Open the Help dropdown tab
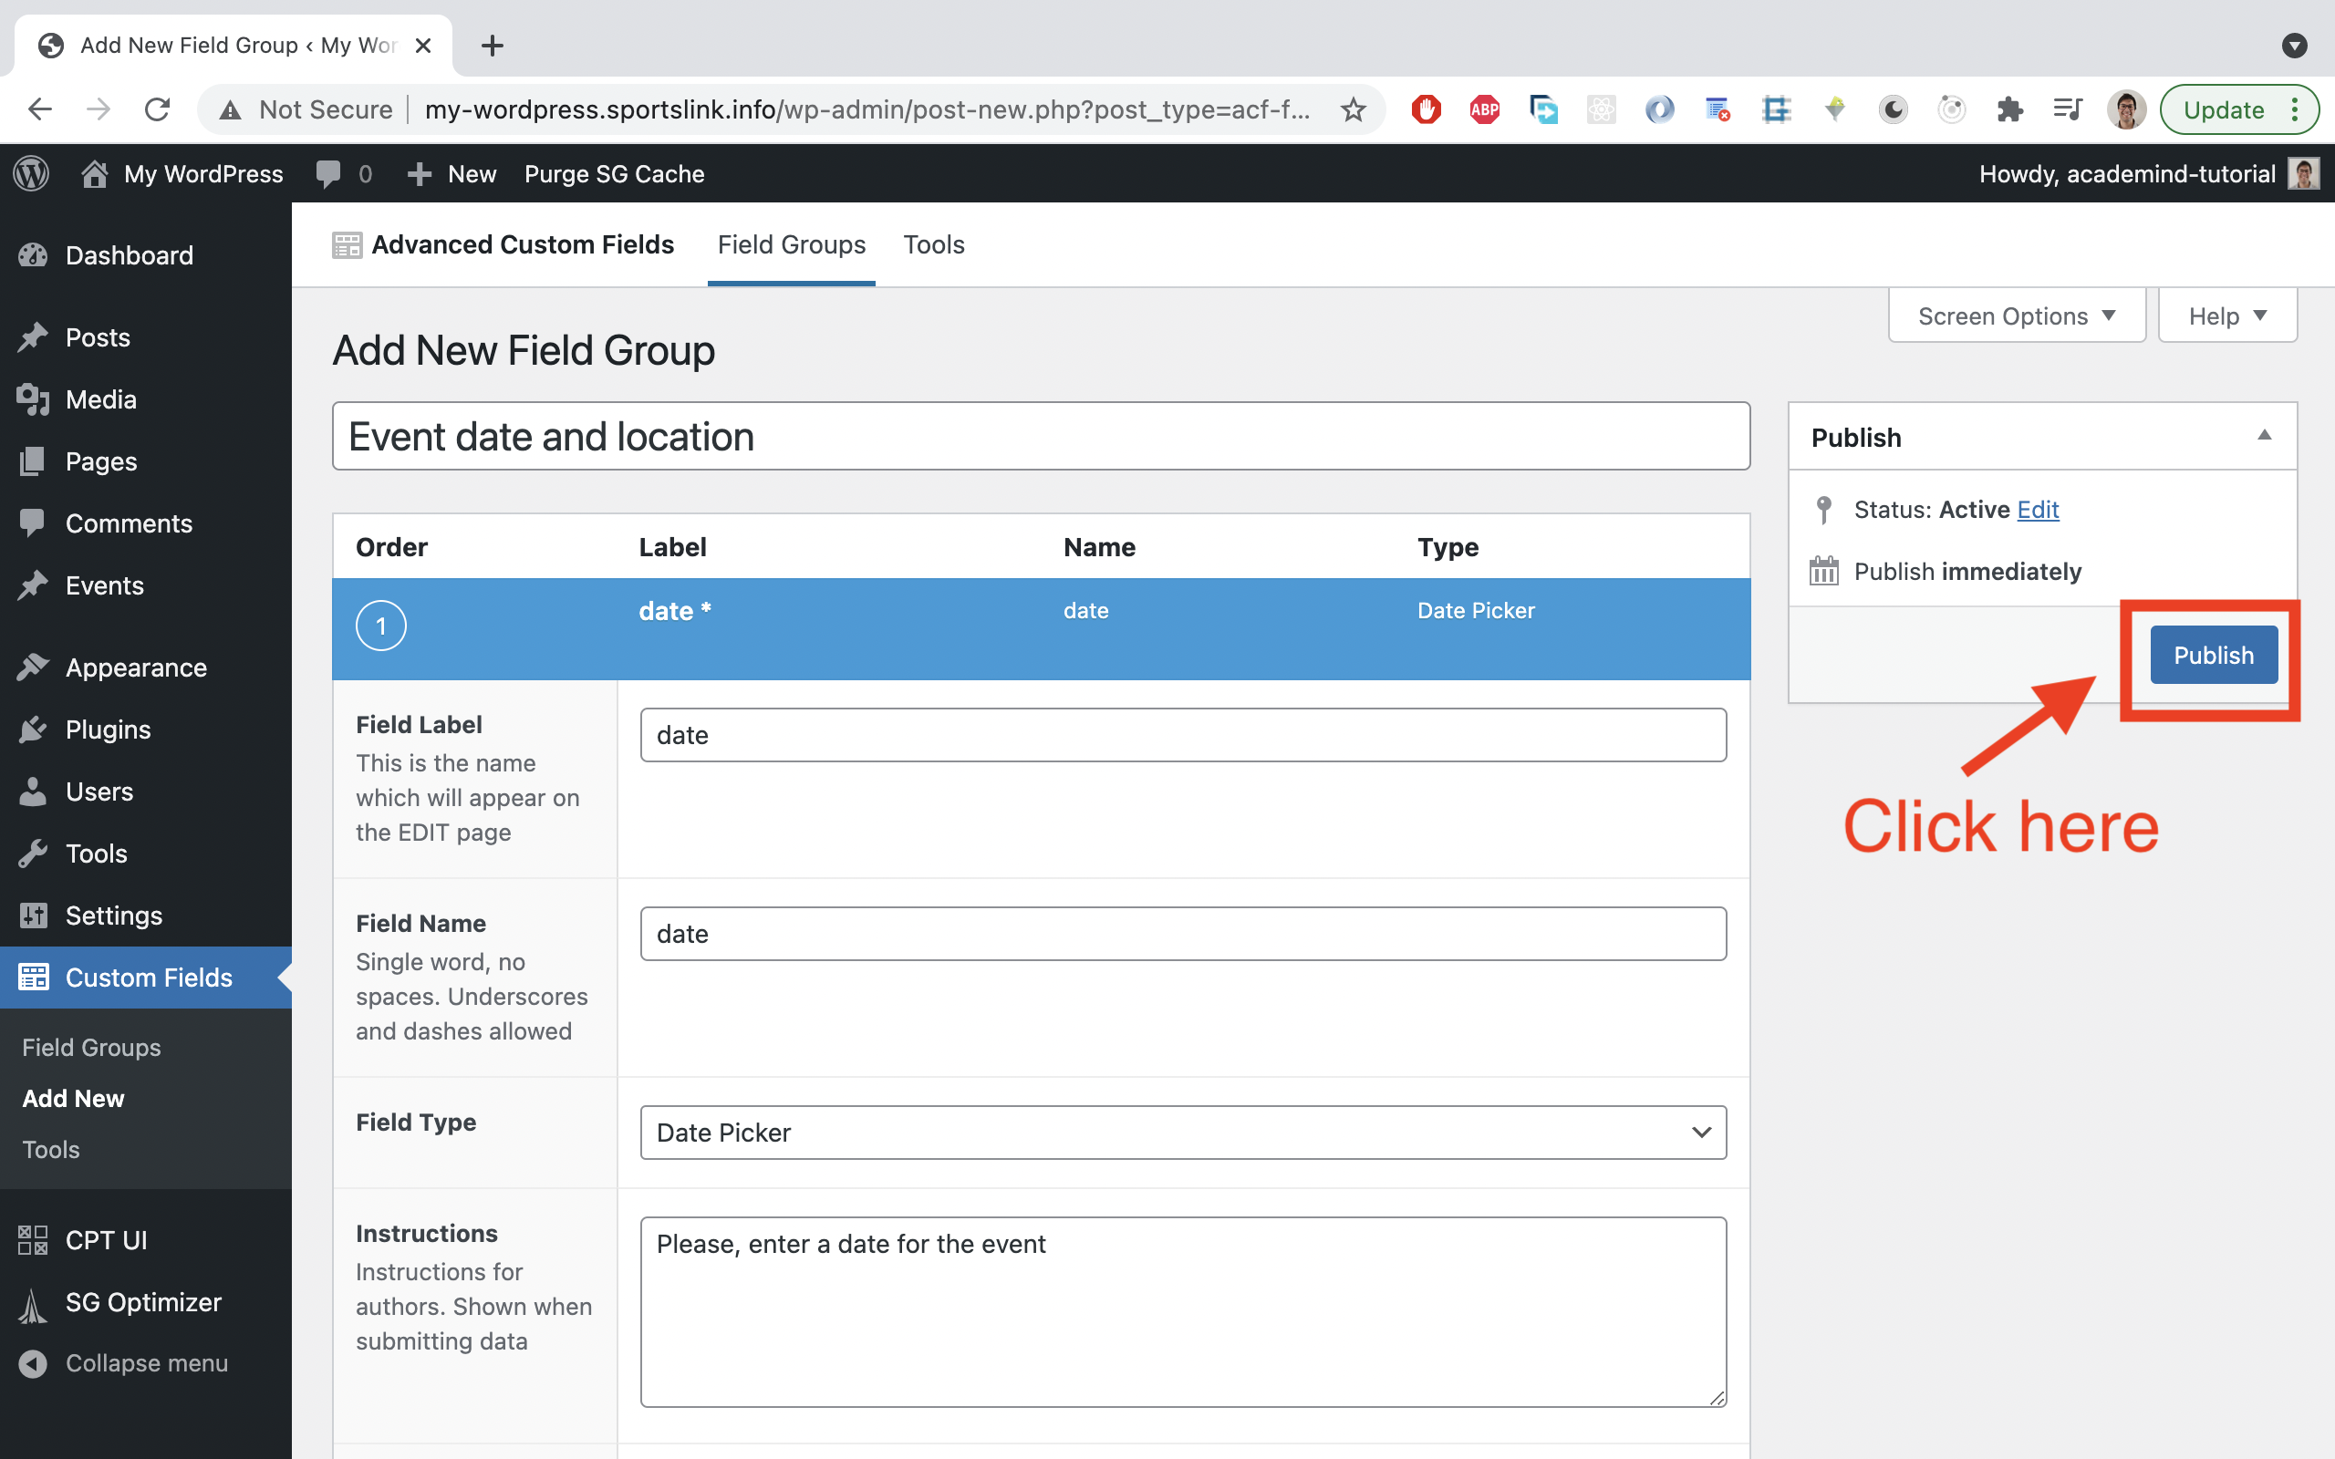 pyautogui.click(x=2226, y=316)
